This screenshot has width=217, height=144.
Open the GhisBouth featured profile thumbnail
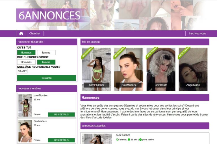(161, 69)
